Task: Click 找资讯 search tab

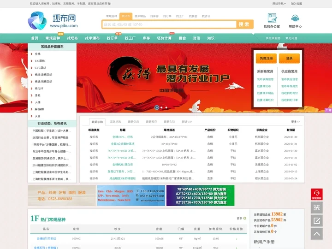Action: click(206, 16)
